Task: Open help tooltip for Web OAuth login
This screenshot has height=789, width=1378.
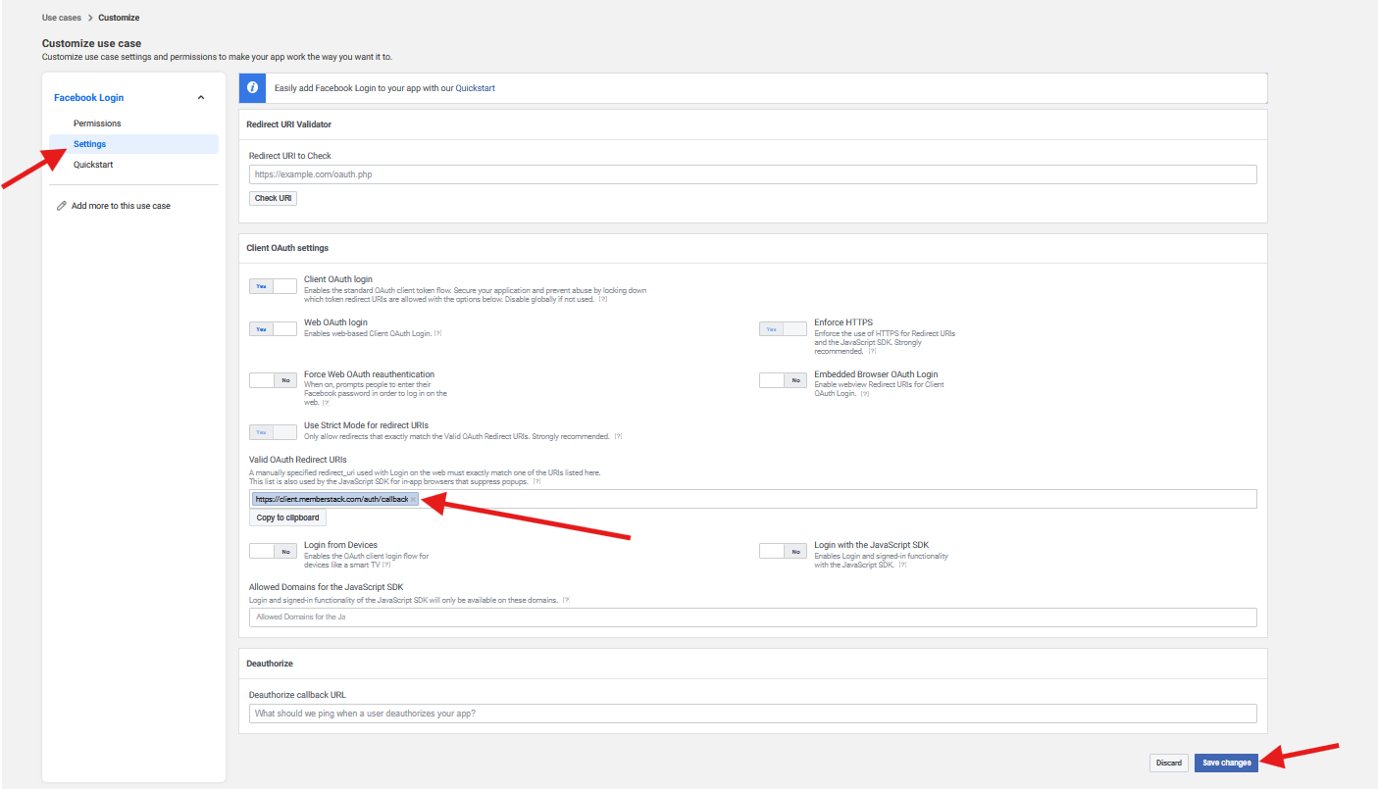Action: [x=438, y=333]
